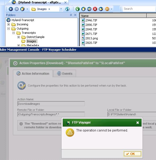This screenshot has height=160, width=156.
Task: Go forward using the right arrow icon
Action: [x=17, y=9]
